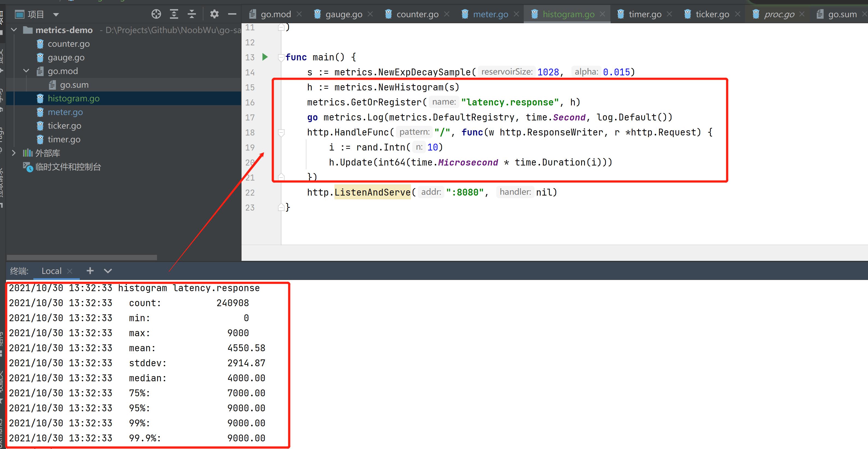The width and height of the screenshot is (868, 449).
Task: Add a new terminal session
Action: (x=90, y=270)
